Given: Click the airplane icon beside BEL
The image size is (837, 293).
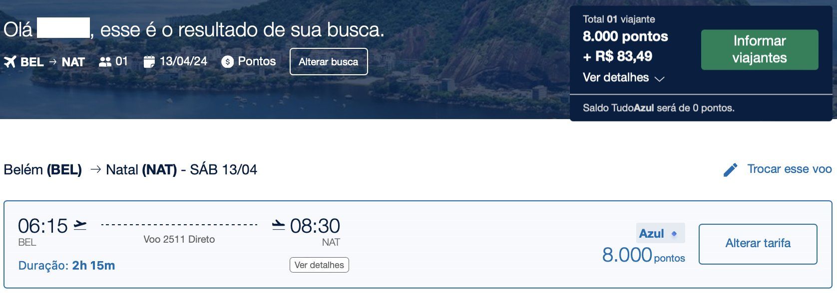Looking at the screenshot, I should (x=10, y=62).
